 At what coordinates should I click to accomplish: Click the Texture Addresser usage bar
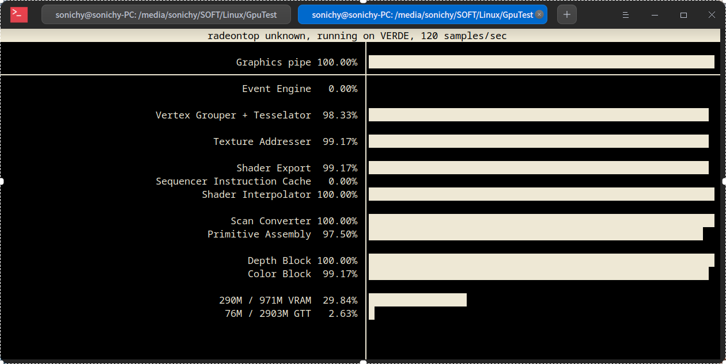(x=539, y=141)
